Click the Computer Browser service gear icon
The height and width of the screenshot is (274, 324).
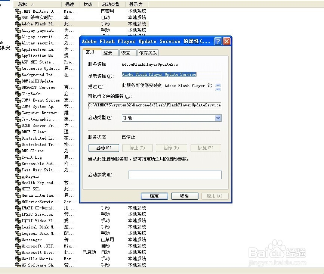pos(17,113)
